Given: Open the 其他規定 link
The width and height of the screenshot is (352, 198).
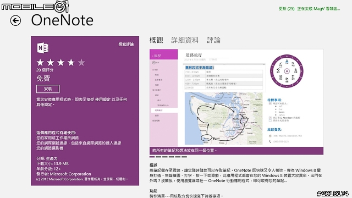Looking at the screenshot, I should click(x=44, y=105).
